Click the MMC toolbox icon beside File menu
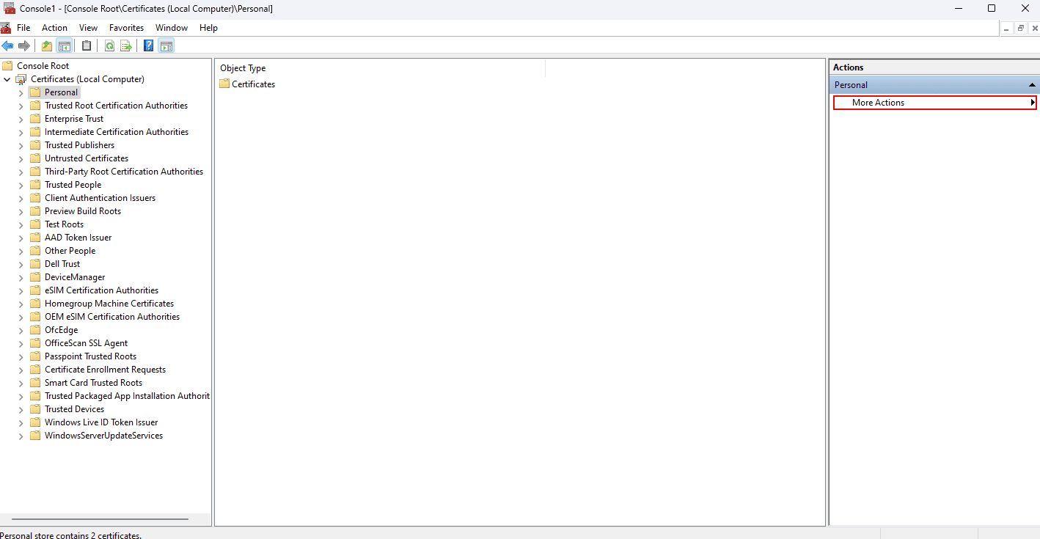 [x=6, y=28]
